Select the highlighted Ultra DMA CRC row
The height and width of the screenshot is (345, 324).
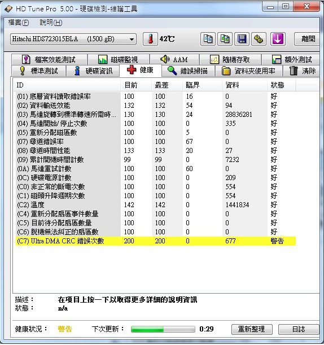tap(156, 241)
